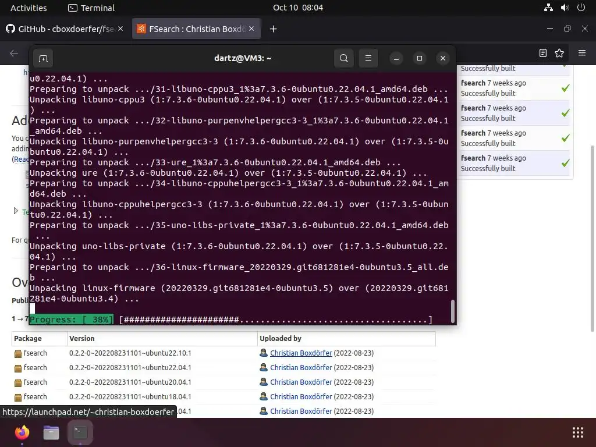The width and height of the screenshot is (596, 447).
Task: Select version 0.2.2-0~202208231101~ubuntu18.04.1
Action: [x=130, y=396]
